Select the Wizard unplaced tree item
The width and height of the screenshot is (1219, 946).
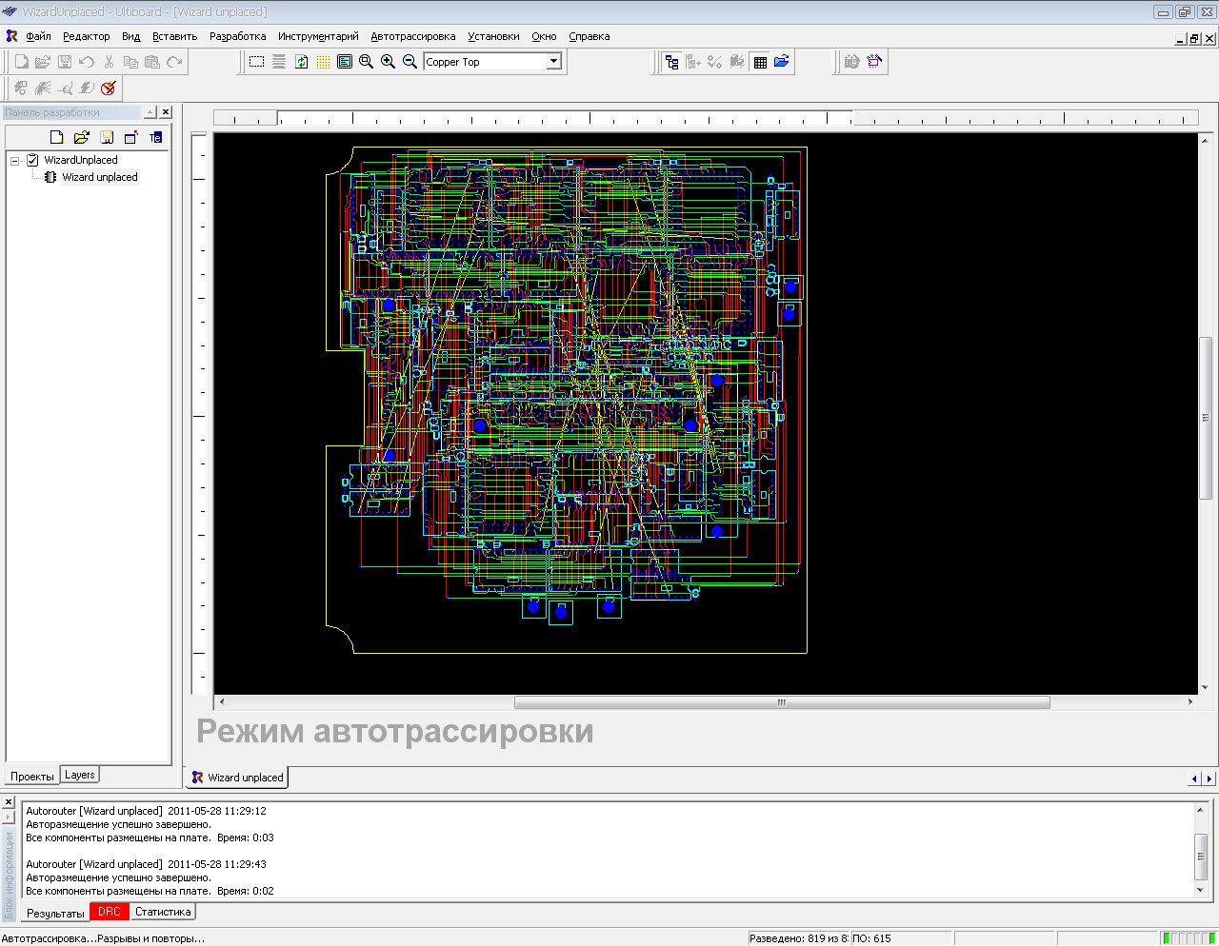pos(99,177)
